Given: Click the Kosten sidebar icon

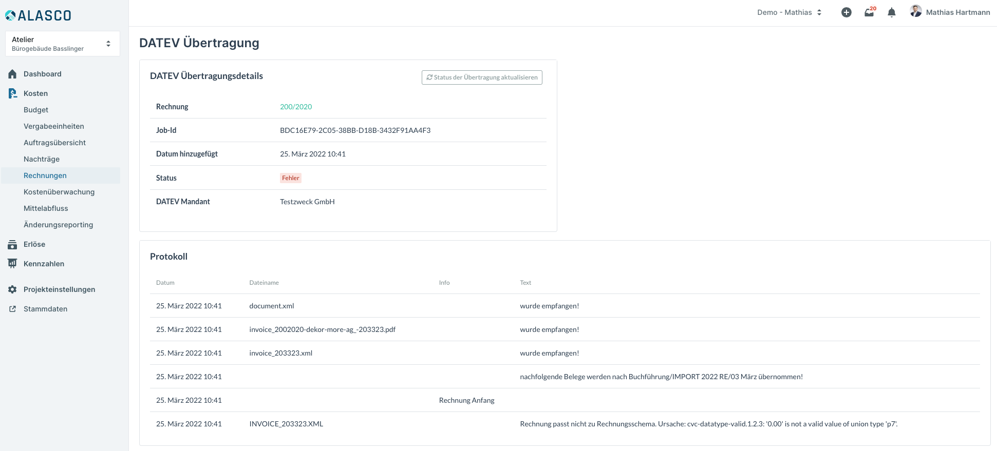Looking at the screenshot, I should pyautogui.click(x=12, y=93).
